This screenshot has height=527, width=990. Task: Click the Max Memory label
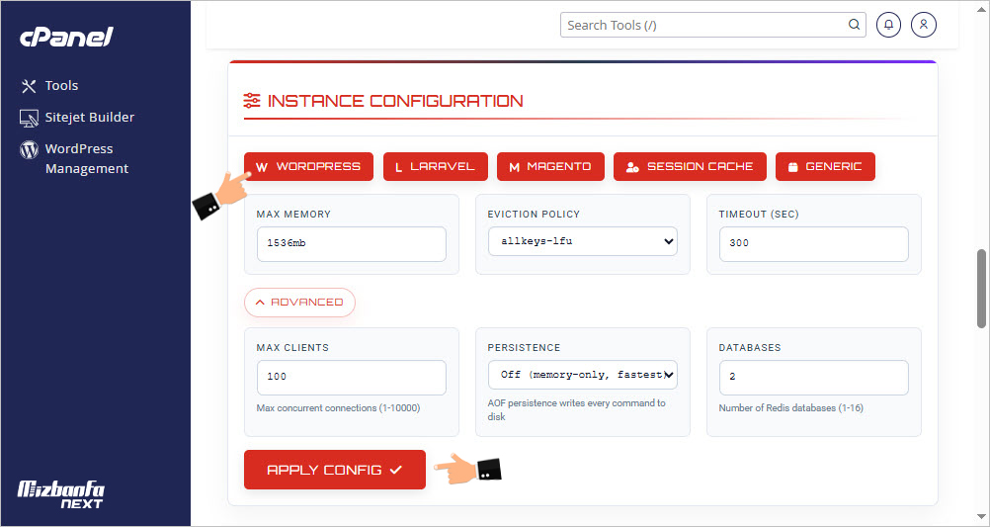coord(293,215)
